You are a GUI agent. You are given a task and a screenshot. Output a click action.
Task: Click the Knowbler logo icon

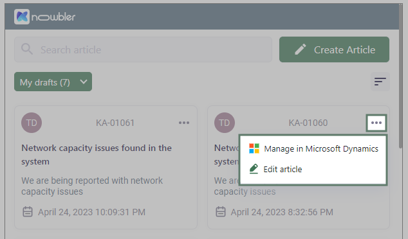click(x=22, y=17)
